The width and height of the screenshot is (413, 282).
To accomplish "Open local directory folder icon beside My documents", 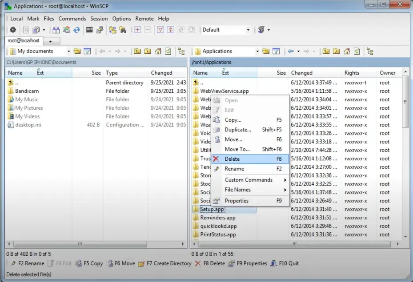I will pos(77,51).
